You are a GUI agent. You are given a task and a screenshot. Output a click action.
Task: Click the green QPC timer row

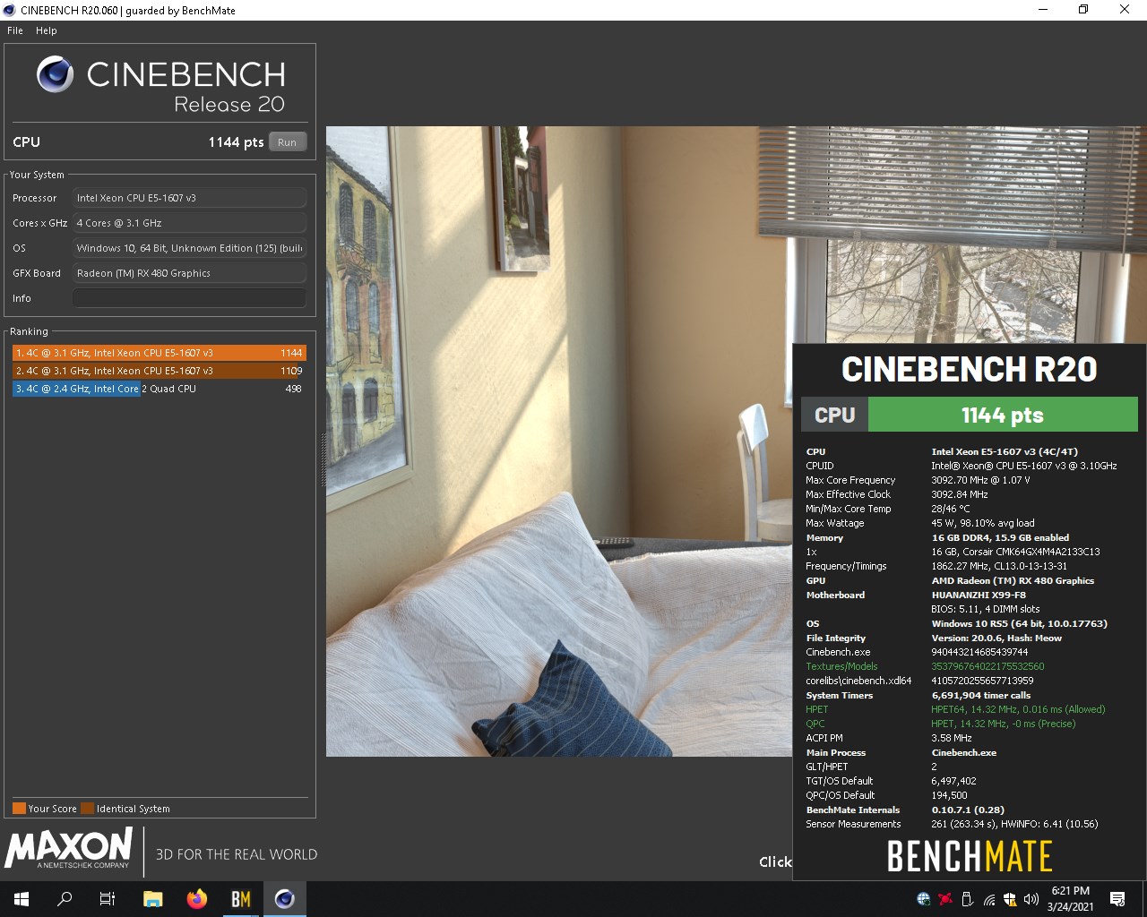click(x=940, y=724)
